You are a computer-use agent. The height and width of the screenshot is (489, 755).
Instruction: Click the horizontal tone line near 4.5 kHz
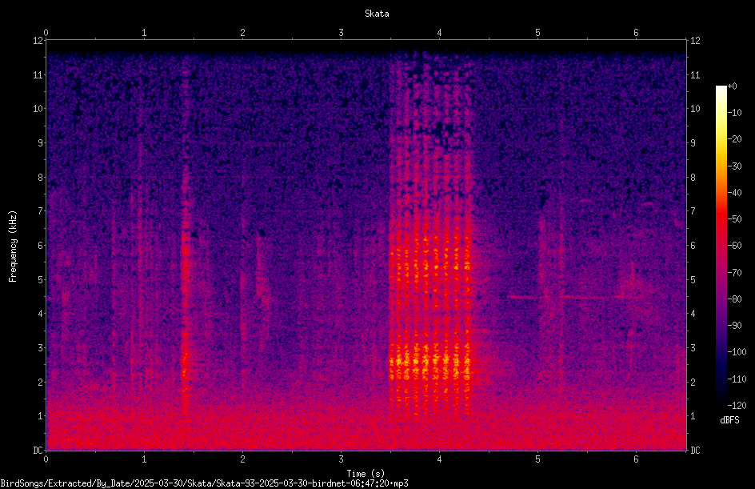pos(573,297)
